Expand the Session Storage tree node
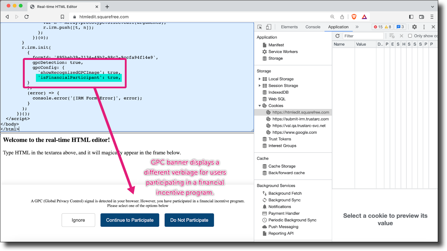This screenshot has width=447, height=251. coord(260,86)
